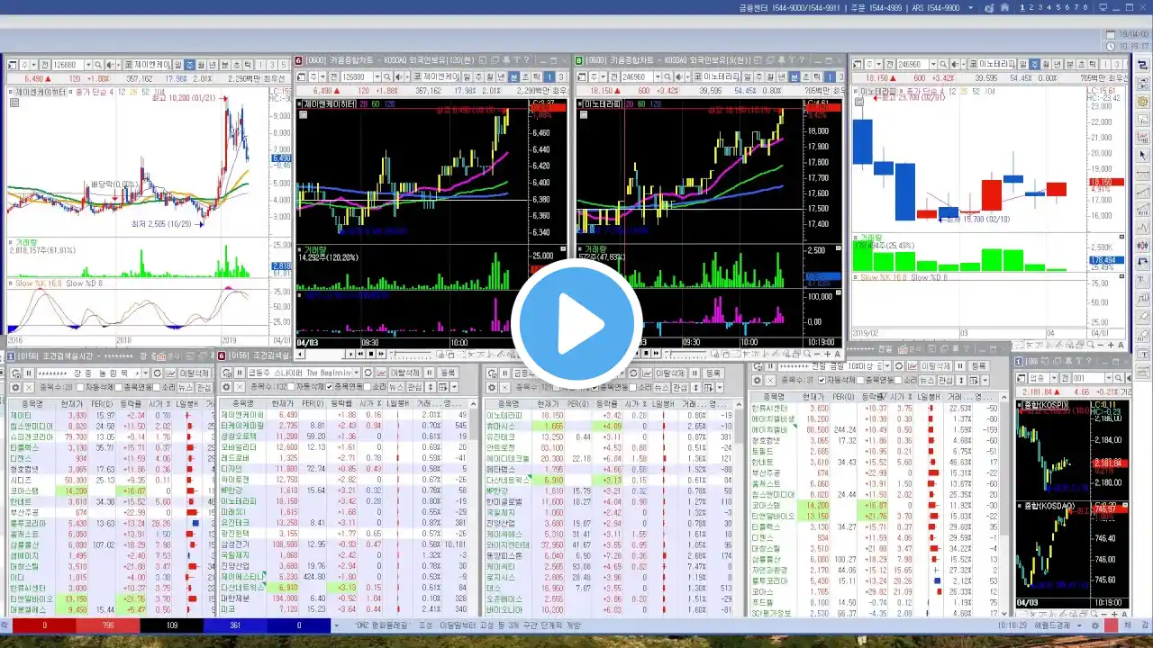
Task: Switch to virtual screen tab 8 at top
Action: point(1085,7)
